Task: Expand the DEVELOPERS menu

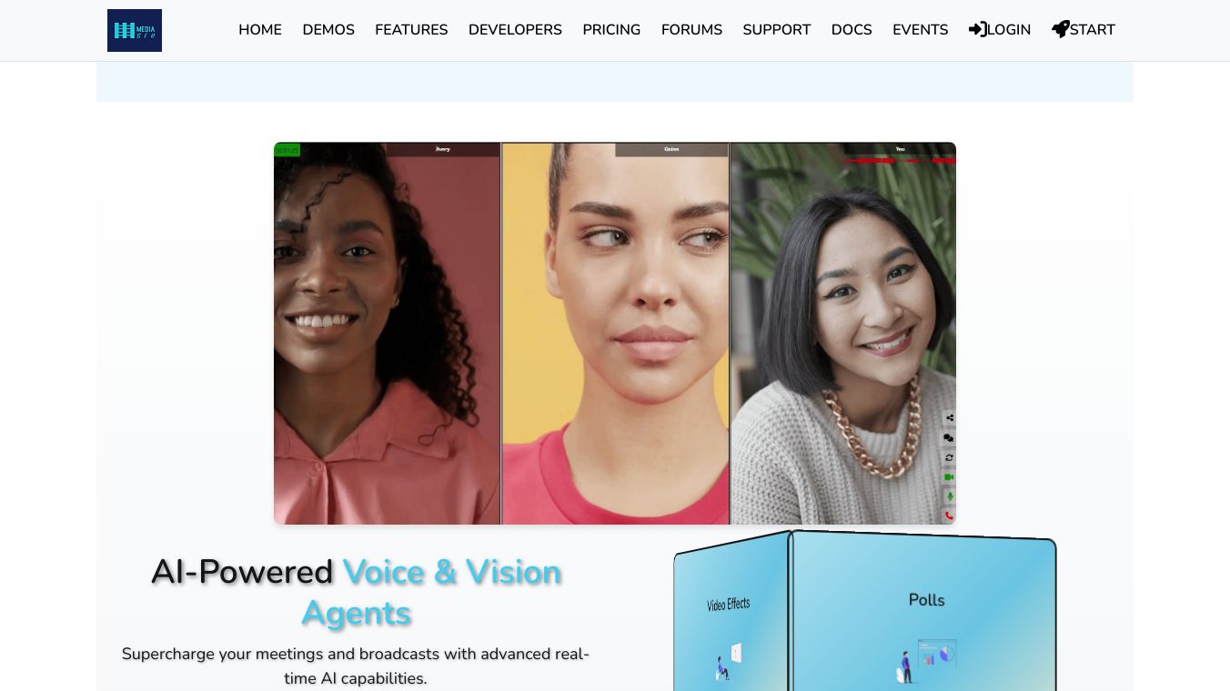Action: tap(515, 30)
